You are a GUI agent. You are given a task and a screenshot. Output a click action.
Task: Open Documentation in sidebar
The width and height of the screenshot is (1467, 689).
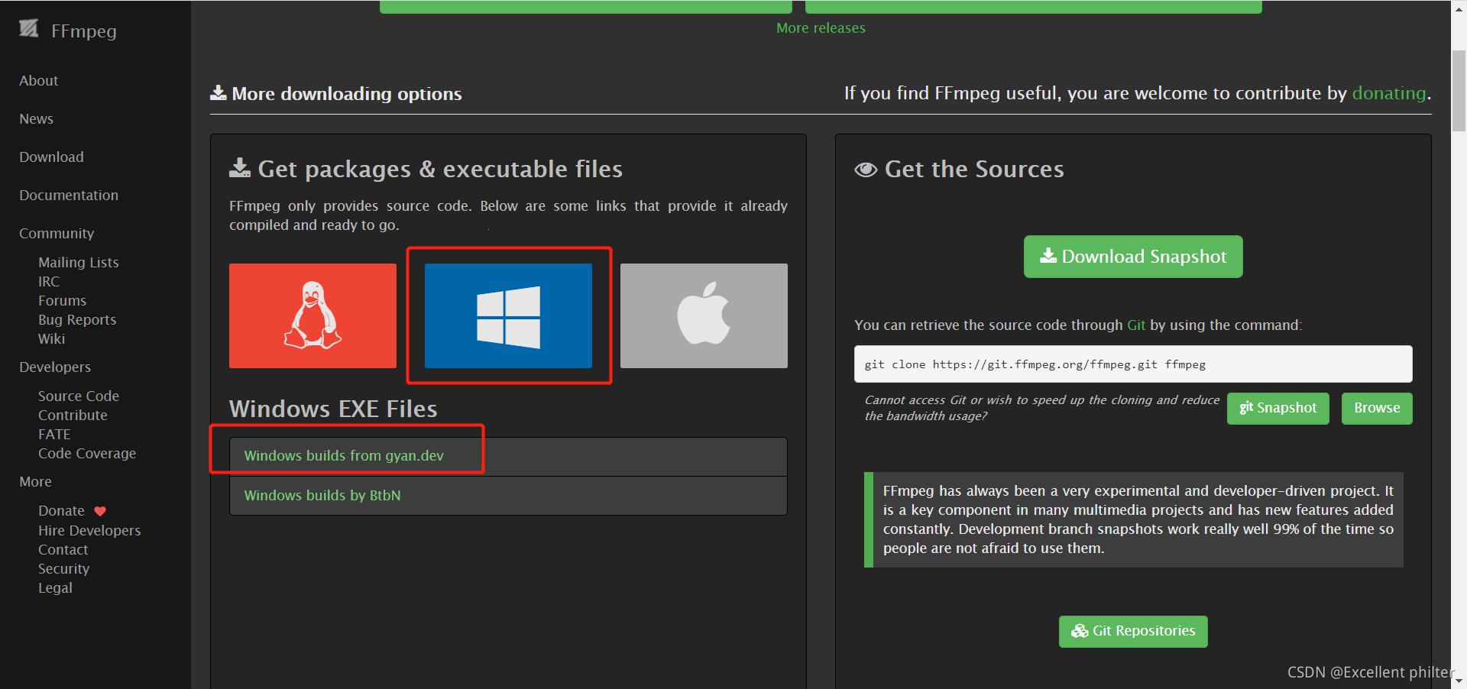coord(69,195)
